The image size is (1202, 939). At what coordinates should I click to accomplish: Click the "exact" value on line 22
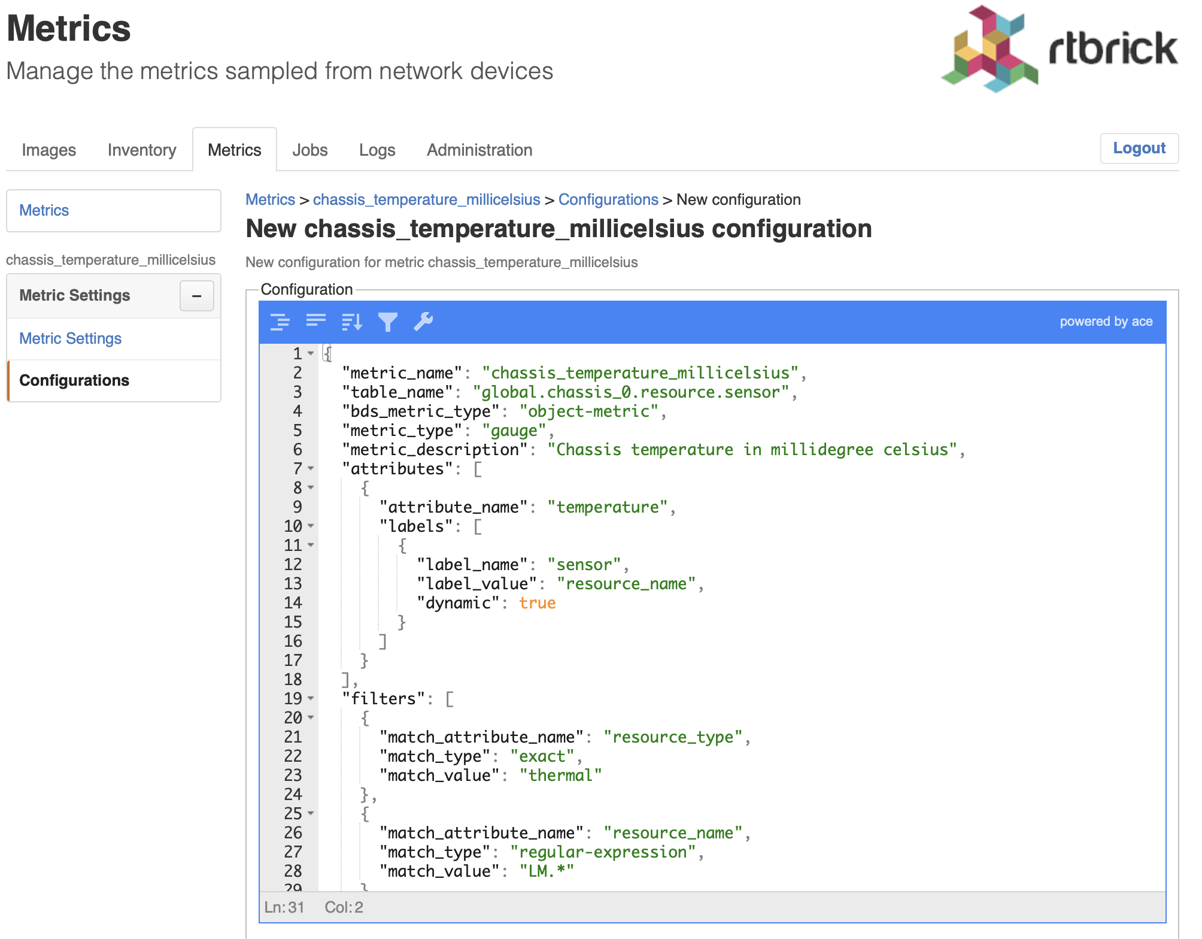(542, 756)
